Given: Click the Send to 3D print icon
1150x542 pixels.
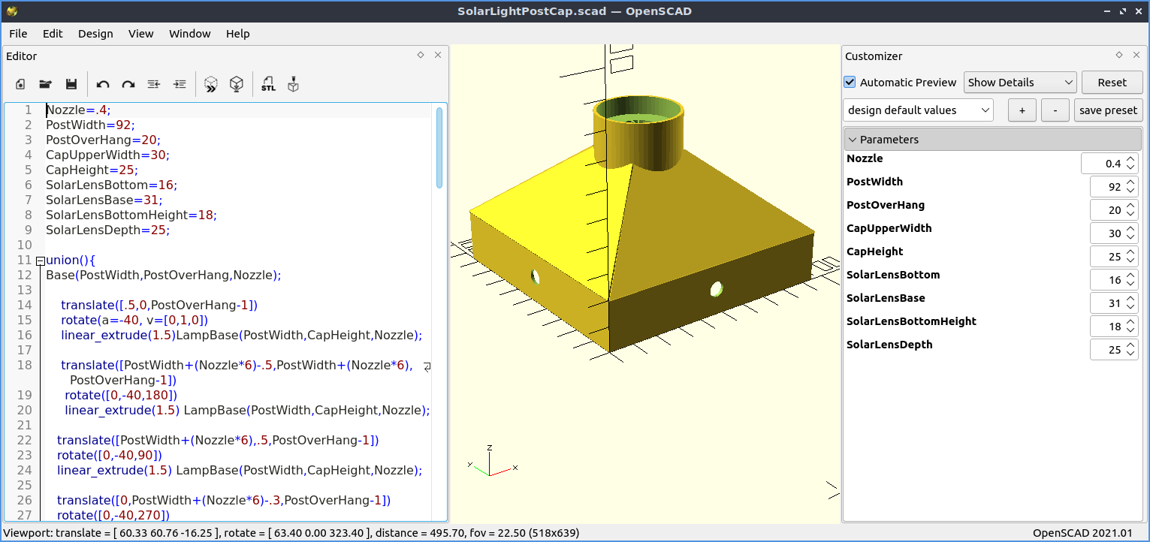Looking at the screenshot, I should pyautogui.click(x=294, y=84).
